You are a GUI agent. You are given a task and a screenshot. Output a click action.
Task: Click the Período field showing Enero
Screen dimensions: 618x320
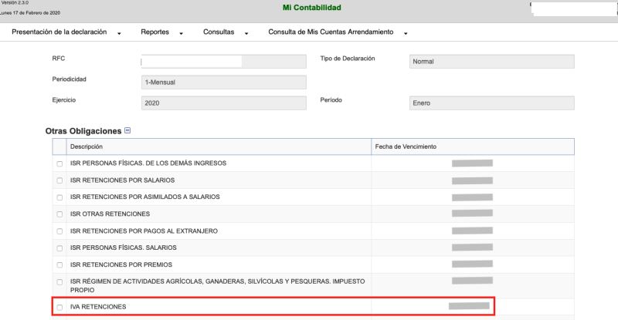tap(492, 103)
